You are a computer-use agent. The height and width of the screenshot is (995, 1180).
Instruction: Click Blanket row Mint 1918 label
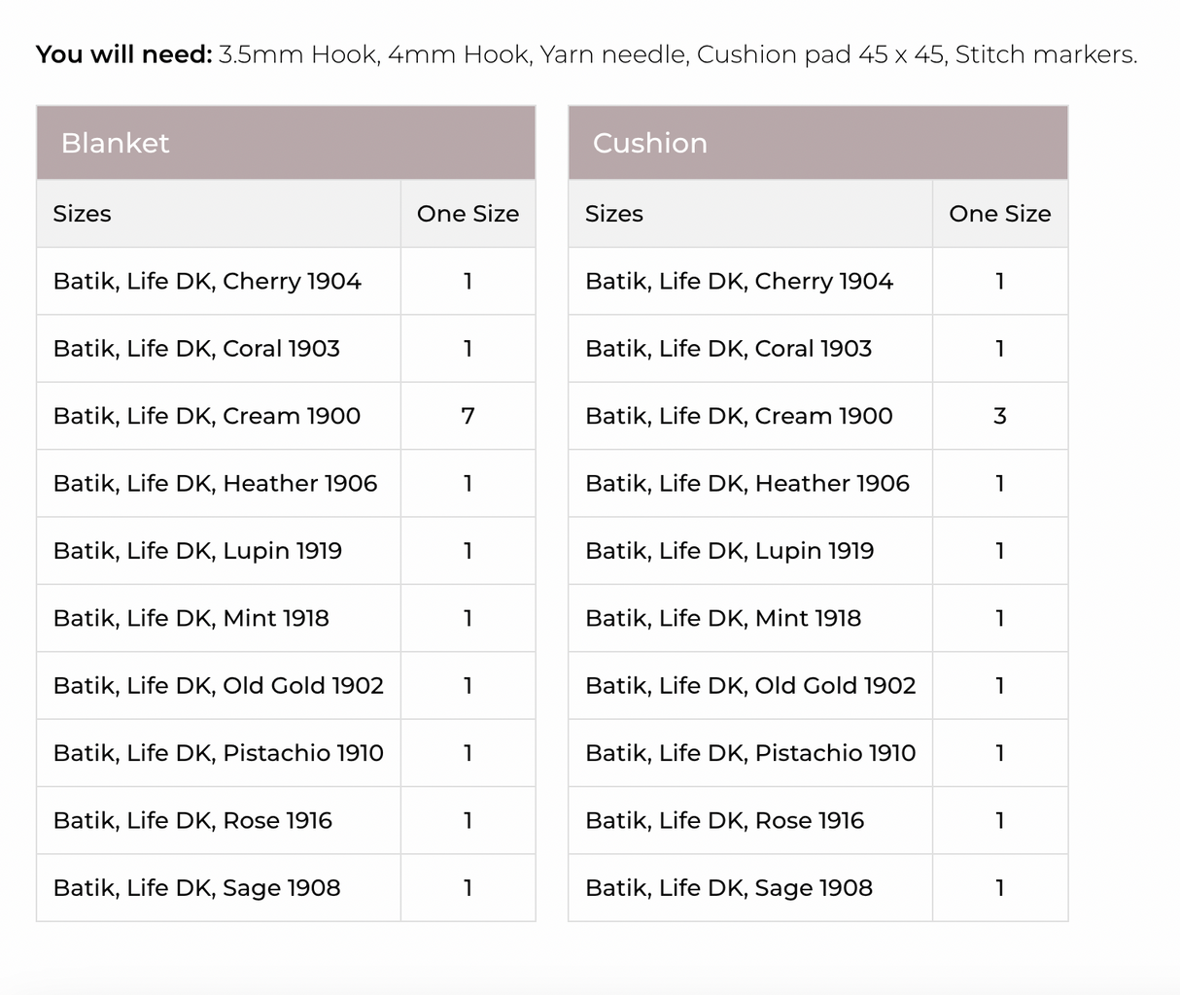(x=191, y=618)
